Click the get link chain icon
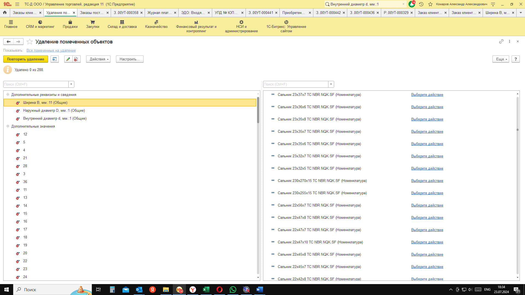The height and width of the screenshot is (295, 525). coord(501,41)
